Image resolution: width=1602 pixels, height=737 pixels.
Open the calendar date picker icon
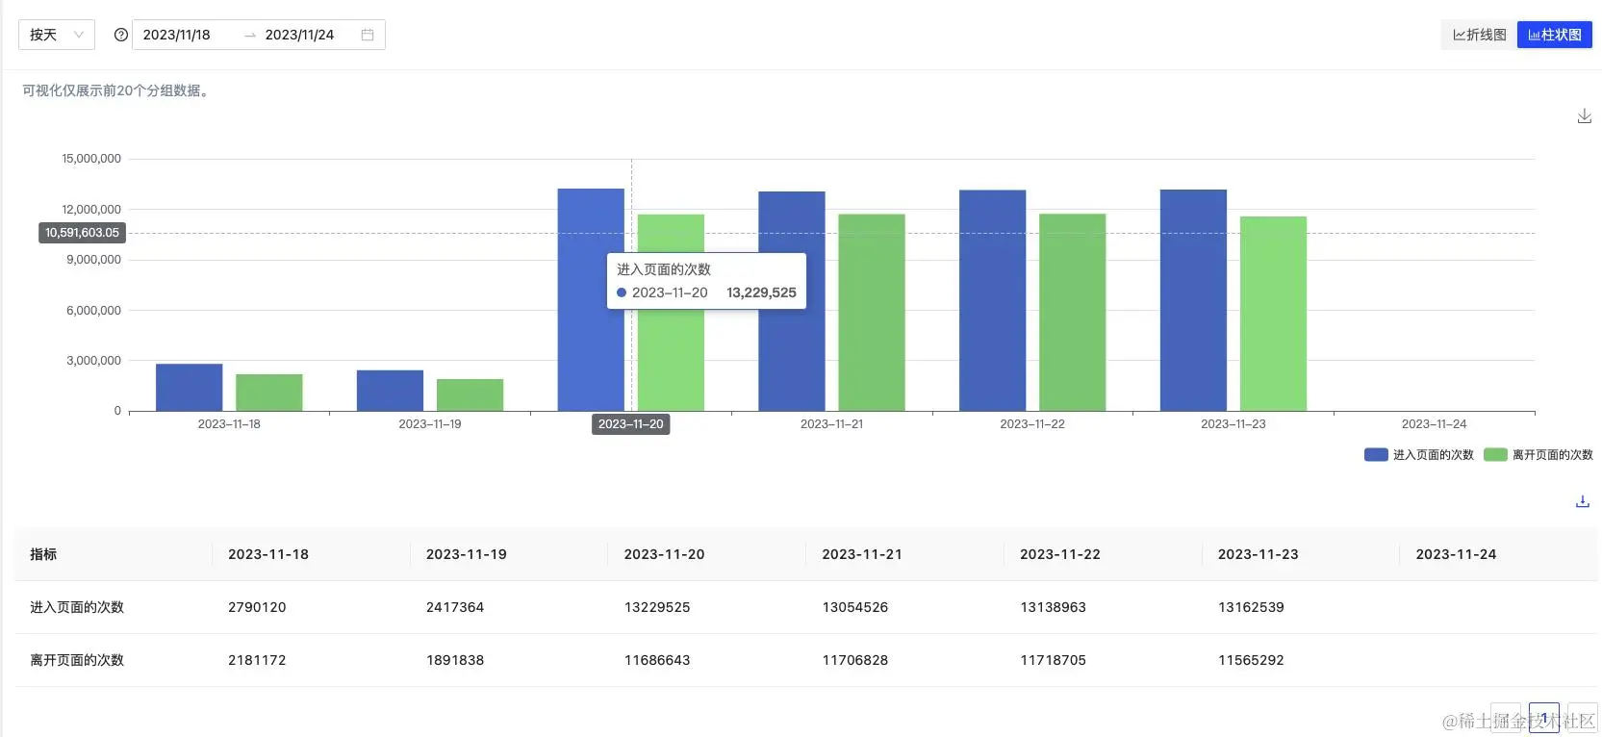coord(368,35)
